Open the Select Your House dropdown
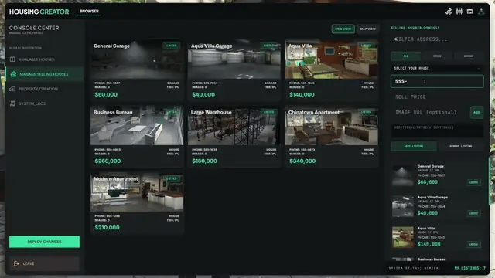The height and width of the screenshot is (278, 495). pyautogui.click(x=437, y=68)
